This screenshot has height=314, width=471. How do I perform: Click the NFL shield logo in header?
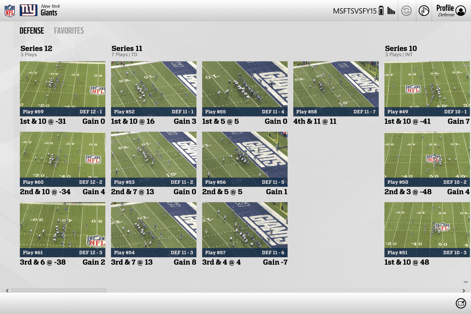10,10
